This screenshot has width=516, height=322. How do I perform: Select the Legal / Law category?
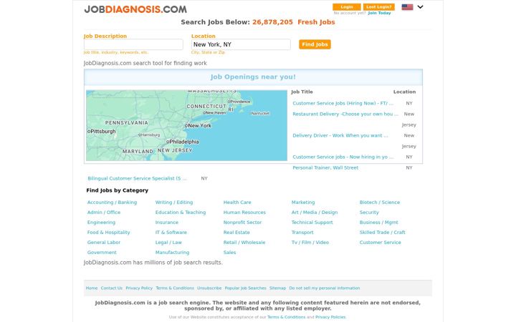[x=168, y=243]
